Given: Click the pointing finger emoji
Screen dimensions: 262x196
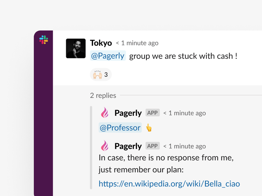Looking at the screenshot, I should pyautogui.click(x=149, y=128).
